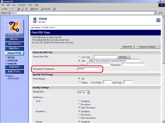The image size is (165, 123).
Task: Click inside the Address URL field
Action: click(81, 13)
